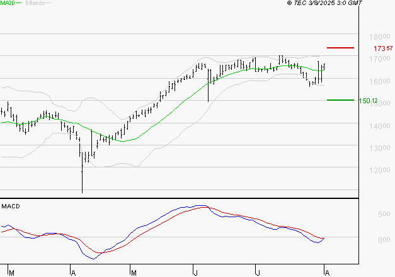Screen dimensions: 395x277
Task: Click the green 150.12 support value
Action: [x=369, y=101]
